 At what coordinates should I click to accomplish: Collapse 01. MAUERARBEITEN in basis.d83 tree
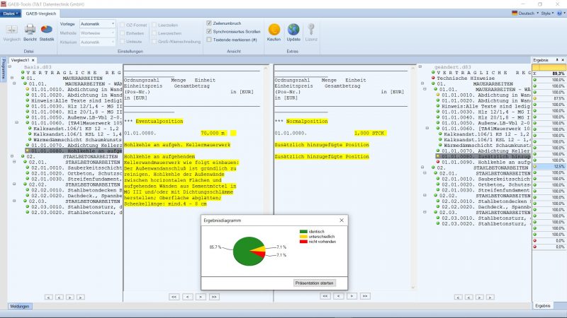[x=12, y=78]
